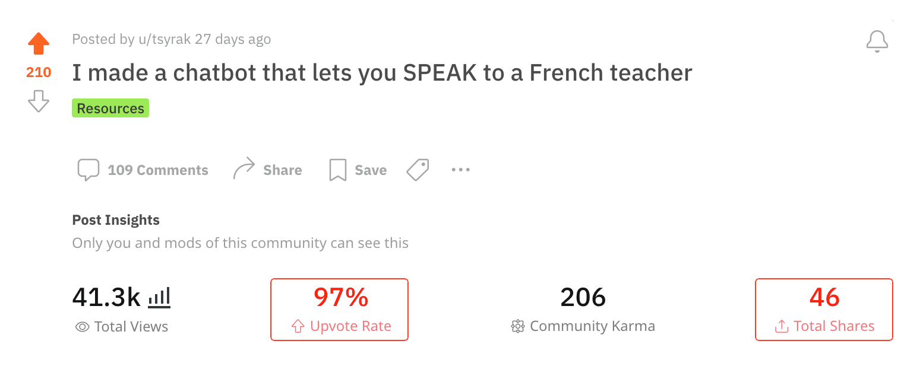The height and width of the screenshot is (376, 923).
Task: Open the notification bell
Action: (x=877, y=40)
